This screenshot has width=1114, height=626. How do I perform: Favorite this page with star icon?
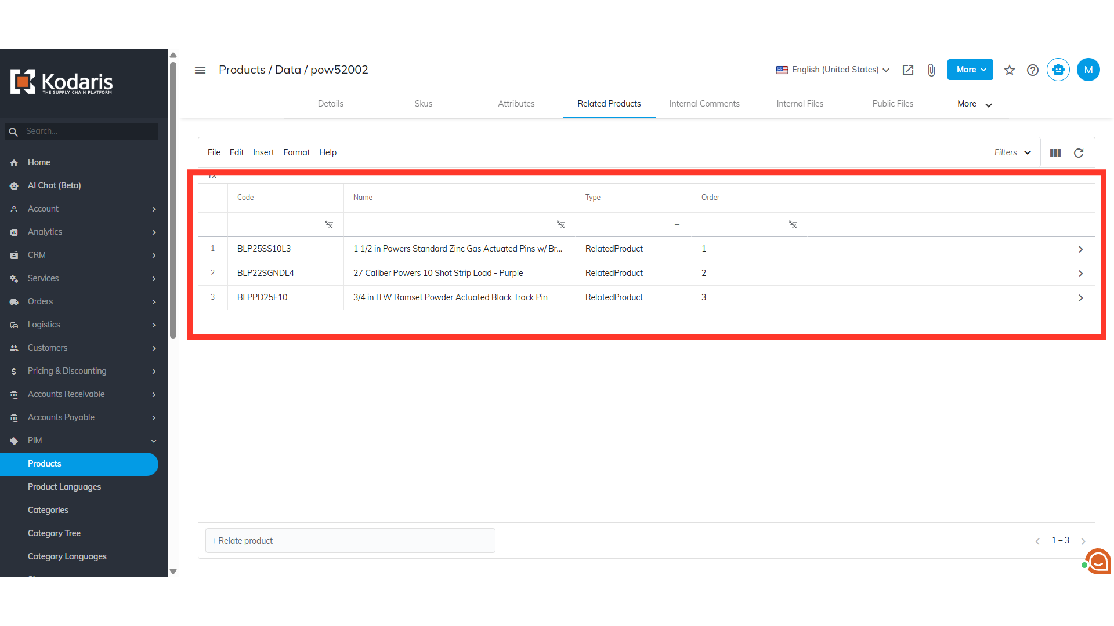tap(1010, 70)
